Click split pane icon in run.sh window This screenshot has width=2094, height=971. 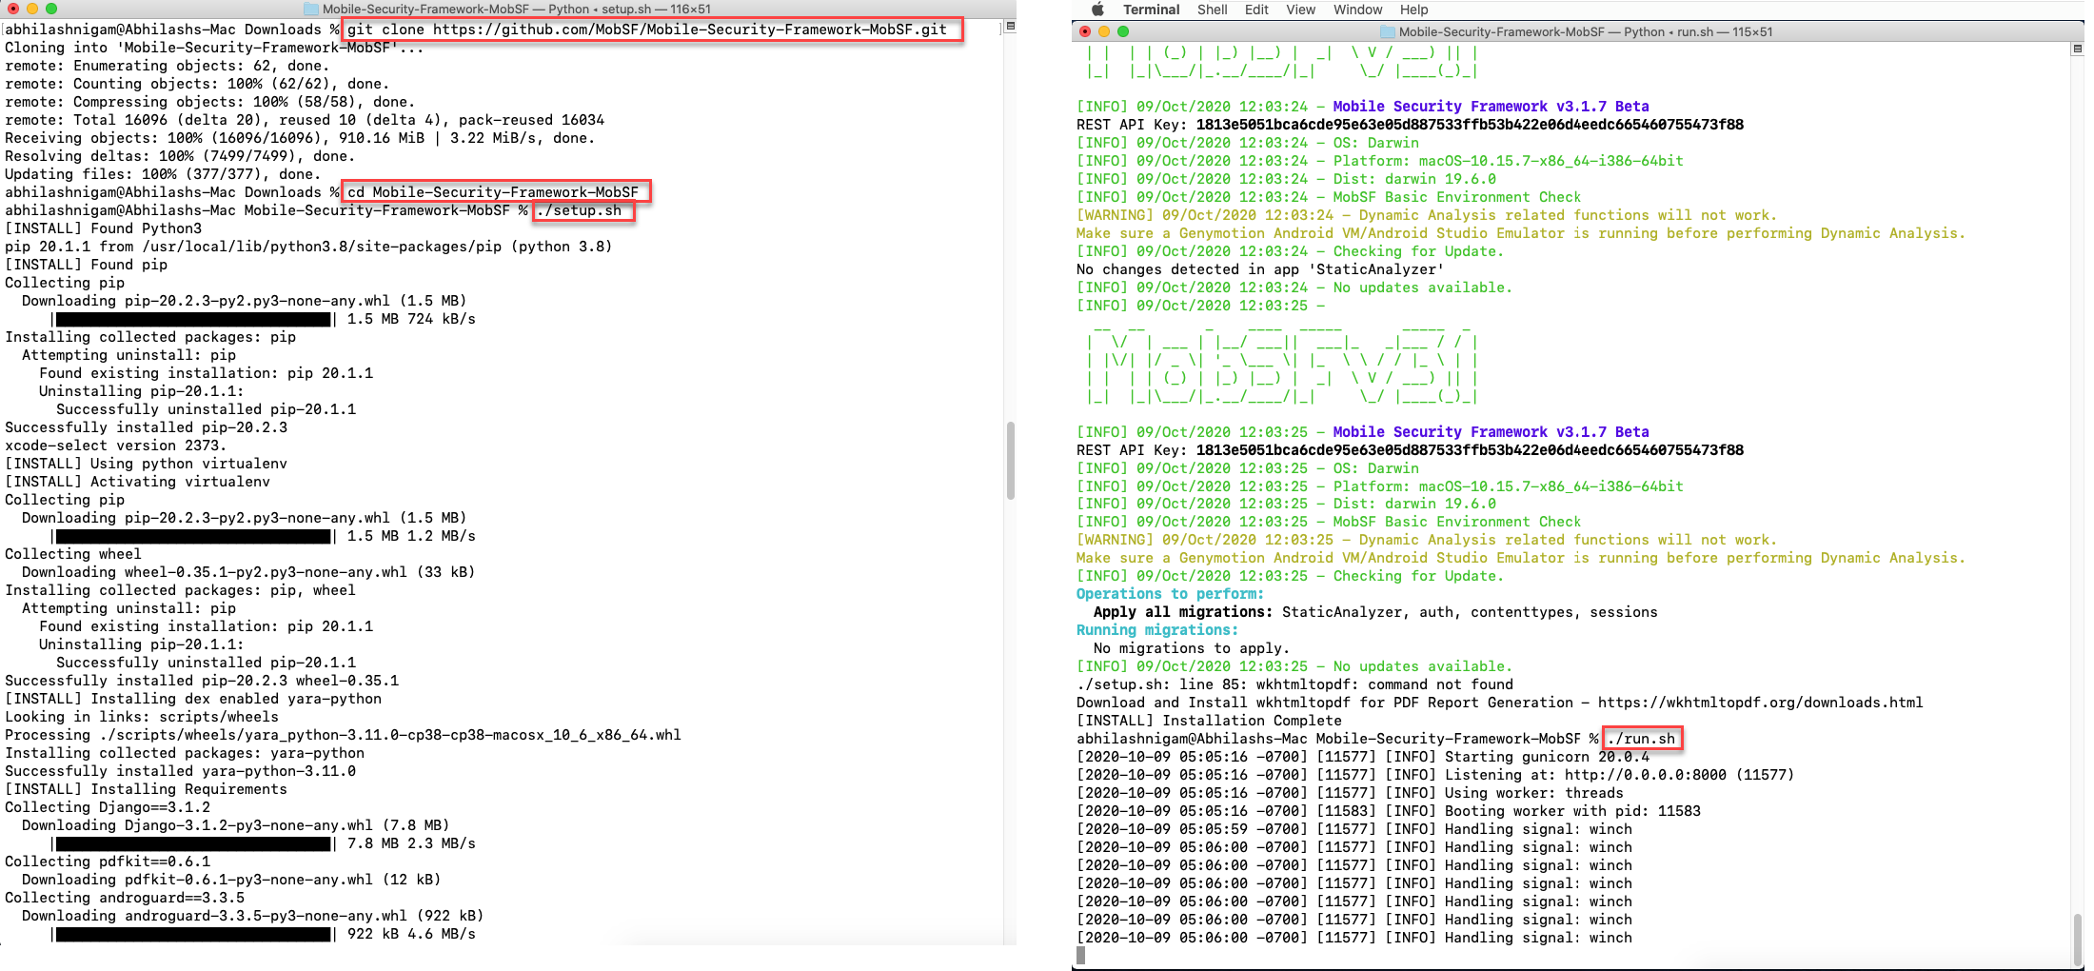pyautogui.click(x=2077, y=49)
